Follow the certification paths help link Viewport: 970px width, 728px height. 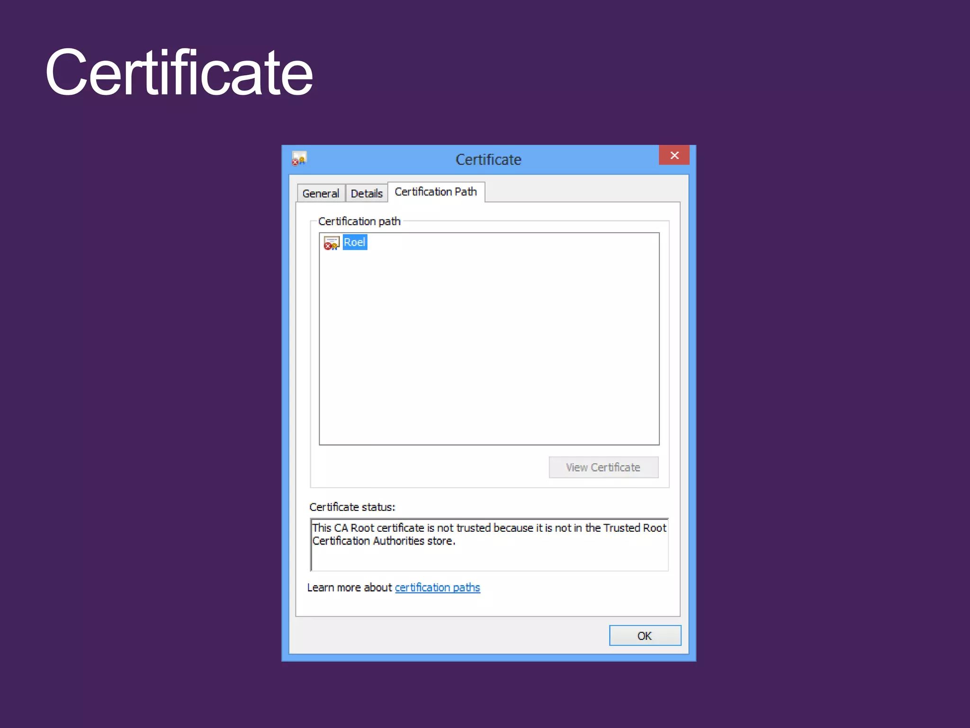tap(437, 588)
